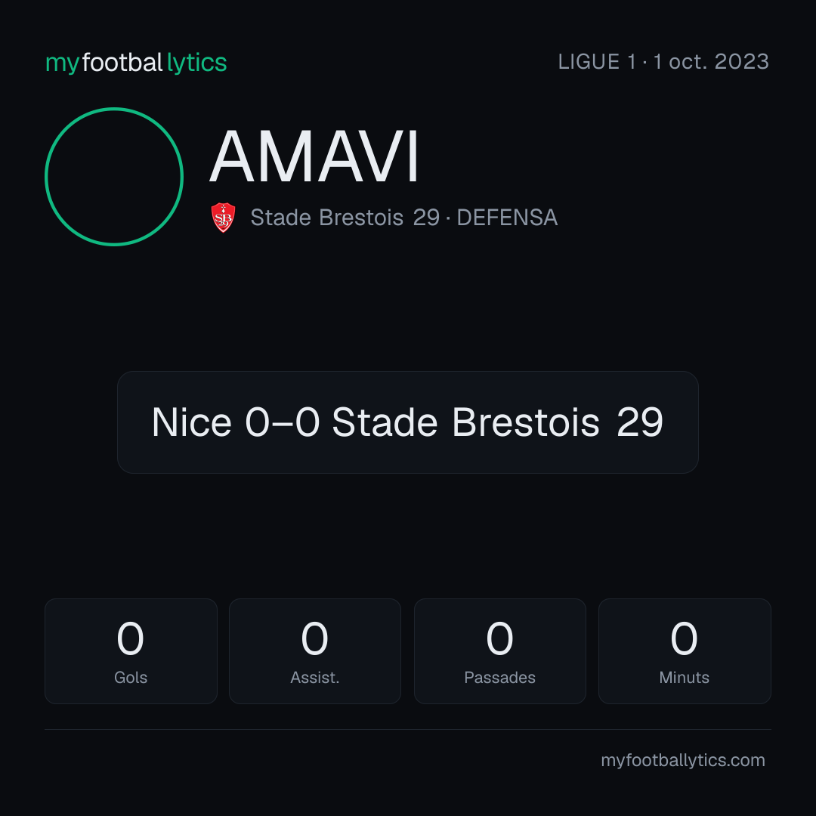Click the word Nice in the scoreline
Screen dimensions: 816x816
pyautogui.click(x=191, y=422)
